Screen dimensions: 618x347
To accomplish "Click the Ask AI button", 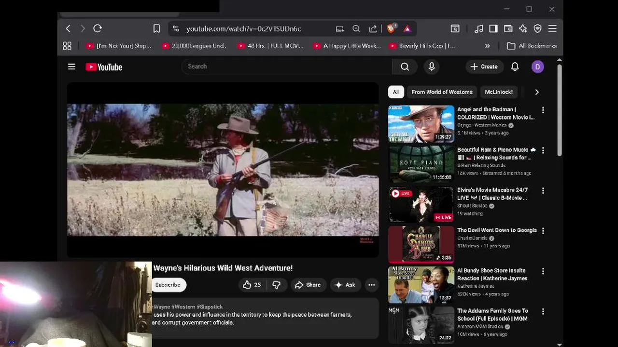I will [345, 285].
